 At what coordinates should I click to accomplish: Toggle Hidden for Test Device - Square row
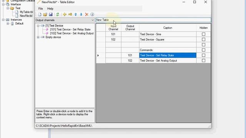203,39
